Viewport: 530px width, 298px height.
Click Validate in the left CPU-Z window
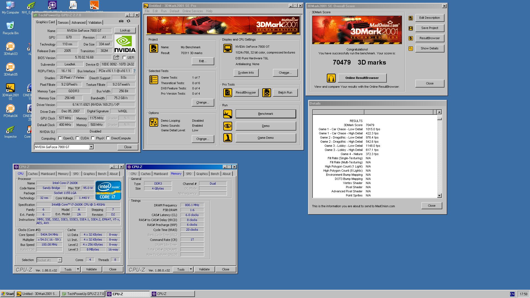(91, 269)
